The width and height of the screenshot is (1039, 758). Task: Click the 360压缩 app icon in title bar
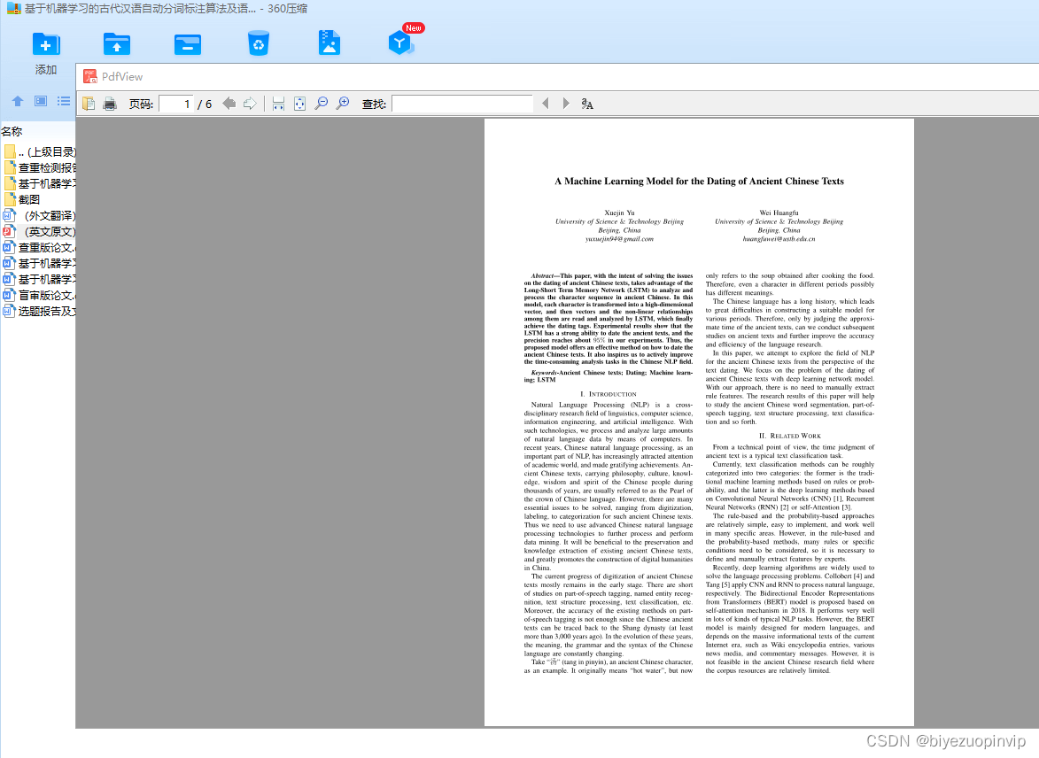coord(13,9)
